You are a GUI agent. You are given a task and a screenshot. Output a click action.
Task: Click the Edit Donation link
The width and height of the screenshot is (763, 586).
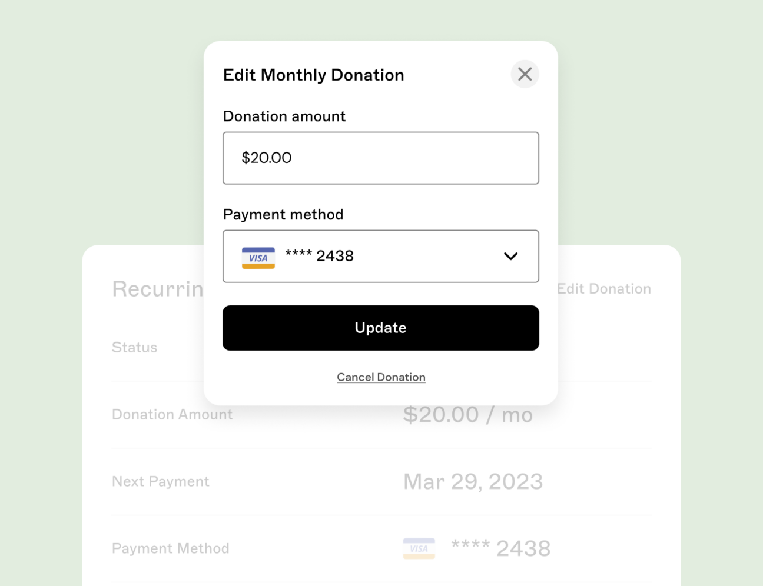[603, 288]
